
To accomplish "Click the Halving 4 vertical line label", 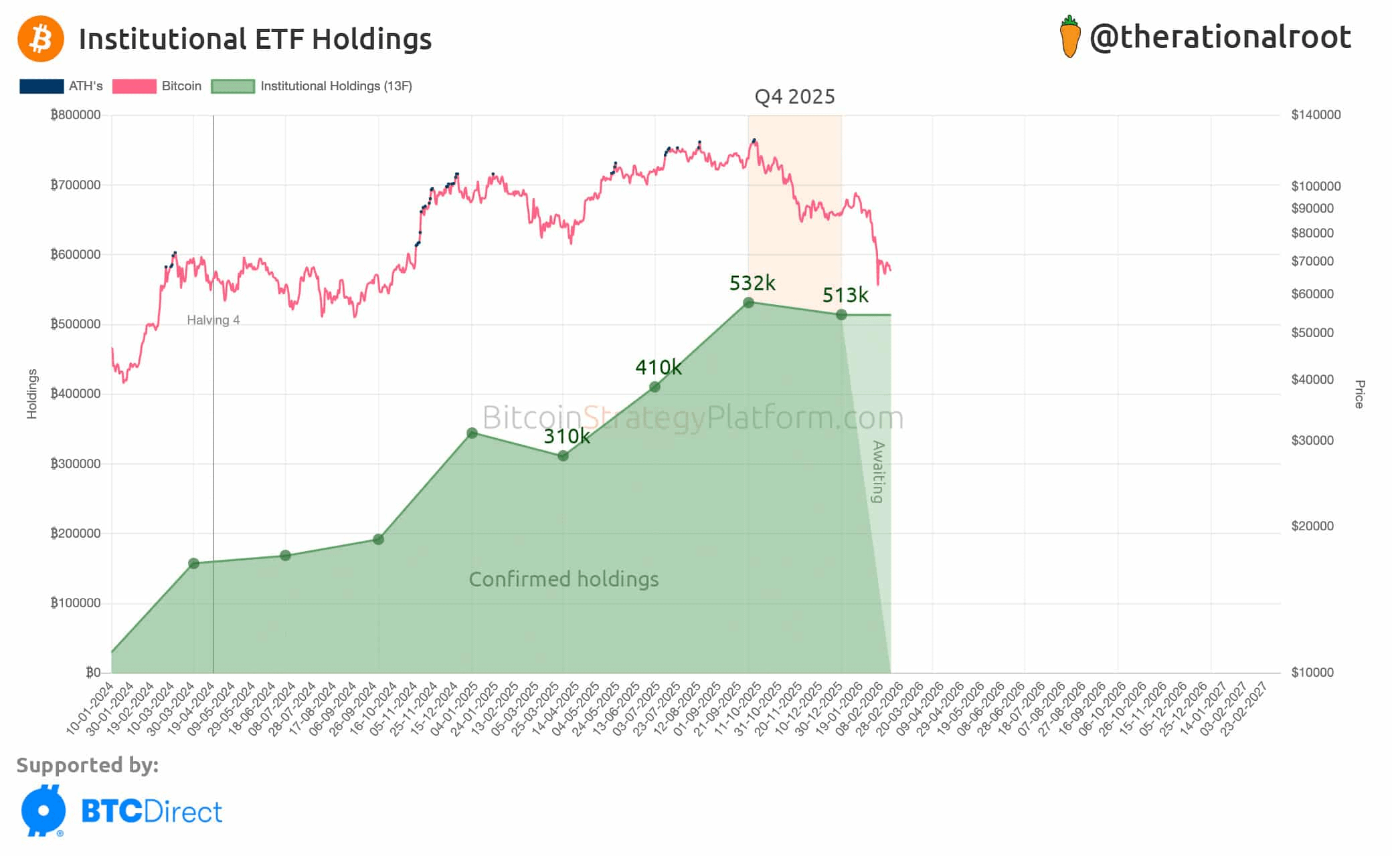I will [x=213, y=320].
